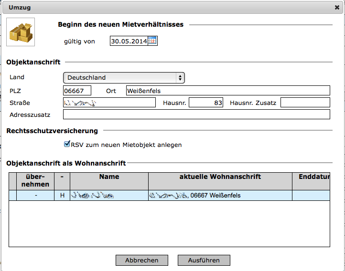Focus the PLZ field containing 06667
345x271 pixels.
77,90
